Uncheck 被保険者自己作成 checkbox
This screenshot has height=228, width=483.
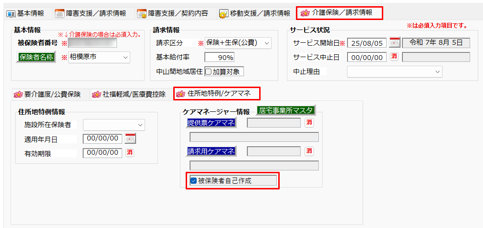point(193,181)
